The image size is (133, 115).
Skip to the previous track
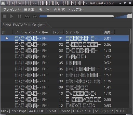tap(27, 16)
